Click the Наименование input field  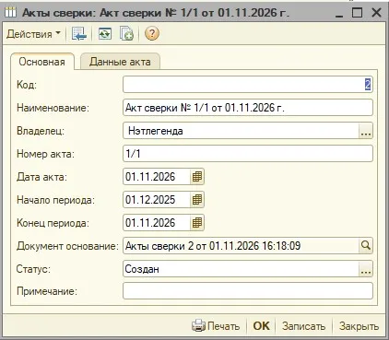coord(248,108)
